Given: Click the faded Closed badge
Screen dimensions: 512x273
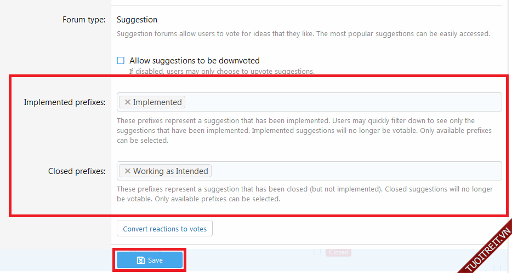Looking at the screenshot, I should click(338, 252).
